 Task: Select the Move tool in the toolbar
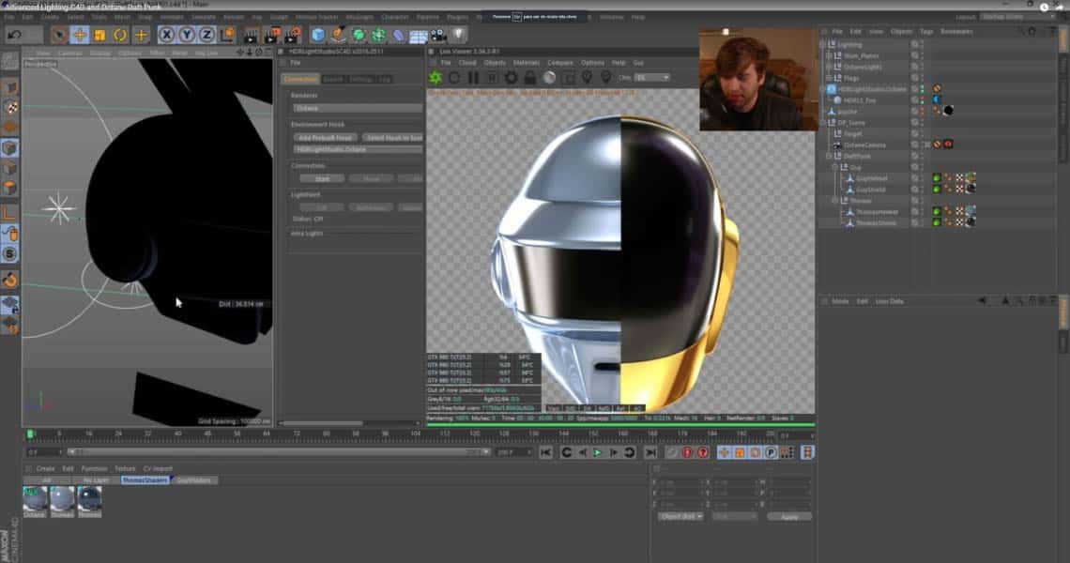[80, 35]
